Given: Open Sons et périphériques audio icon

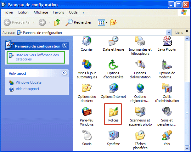Looking at the screenshot, I should 167,116.
